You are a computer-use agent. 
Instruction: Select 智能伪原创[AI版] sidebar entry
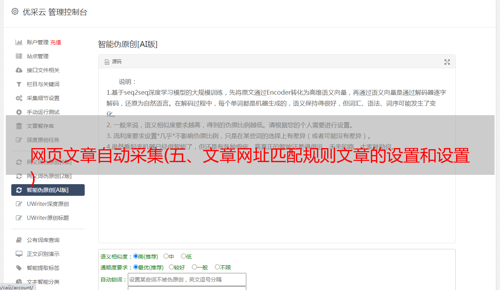(x=48, y=190)
